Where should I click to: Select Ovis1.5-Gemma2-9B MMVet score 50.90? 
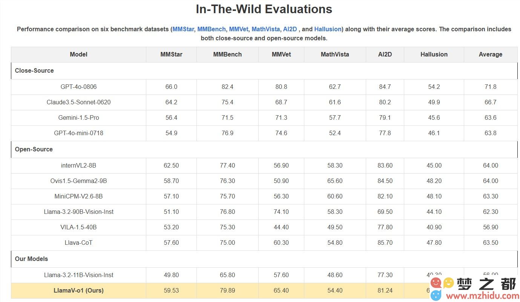tap(281, 181)
